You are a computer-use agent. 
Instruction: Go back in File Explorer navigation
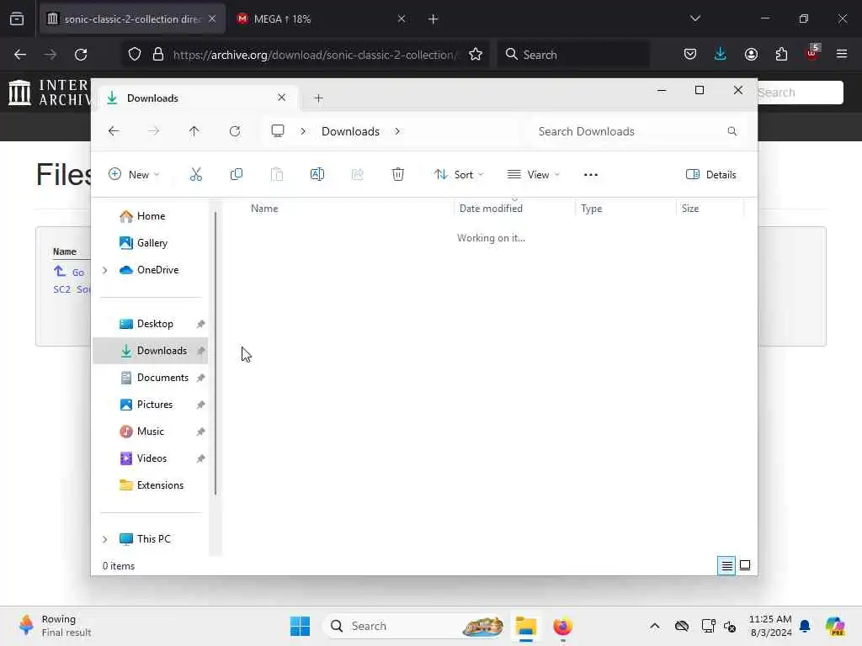(x=114, y=131)
